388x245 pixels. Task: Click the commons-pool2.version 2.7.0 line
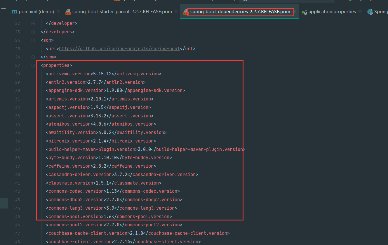point(114,225)
